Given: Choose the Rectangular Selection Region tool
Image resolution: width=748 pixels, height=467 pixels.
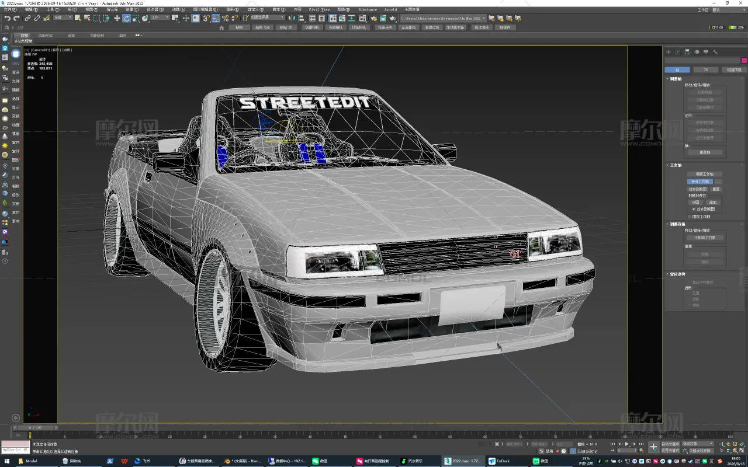Looking at the screenshot, I should point(96,18).
